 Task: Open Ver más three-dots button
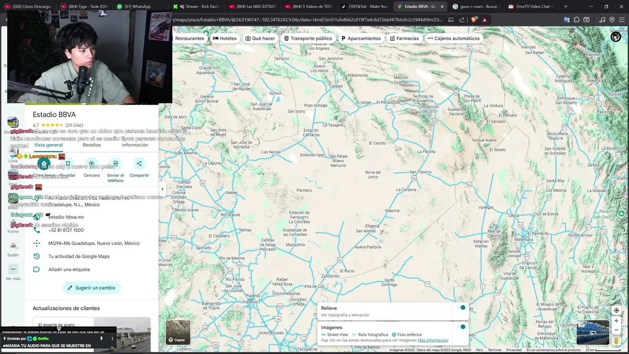pos(13,269)
